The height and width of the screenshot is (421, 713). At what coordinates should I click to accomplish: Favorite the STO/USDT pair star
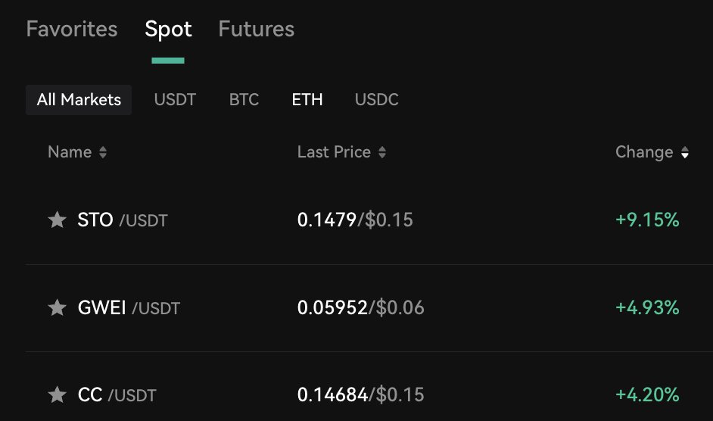(57, 220)
